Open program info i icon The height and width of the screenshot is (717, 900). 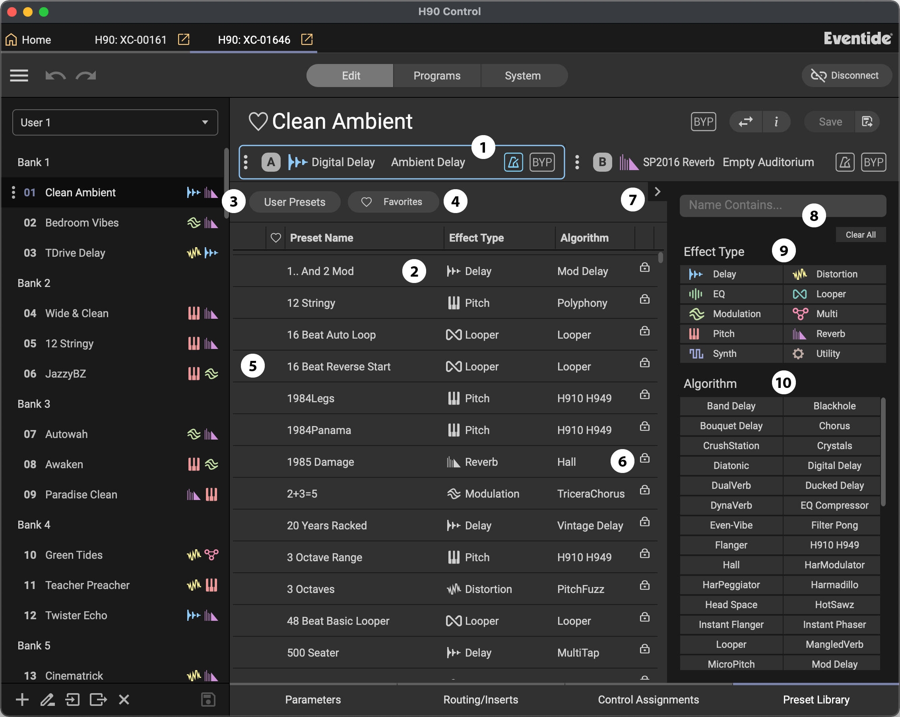[776, 122]
